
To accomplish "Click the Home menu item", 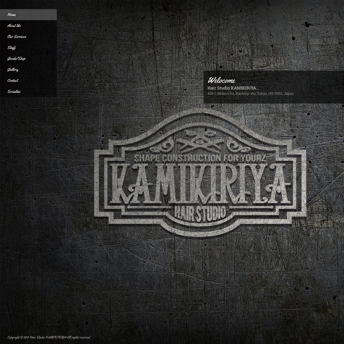I will tap(12, 15).
